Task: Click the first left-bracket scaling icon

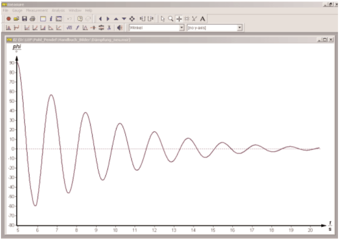Action: click(x=143, y=19)
